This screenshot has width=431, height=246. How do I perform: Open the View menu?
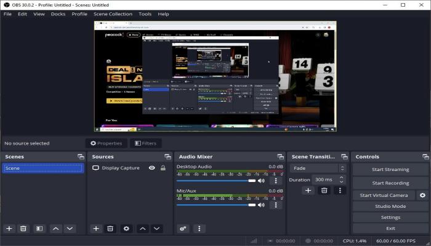[39, 14]
